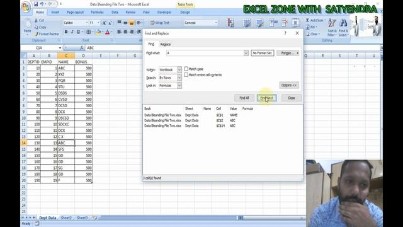Viewport: 403px width, 227px height.
Task: Switch to the Replace tab in dialog
Action: [165, 44]
